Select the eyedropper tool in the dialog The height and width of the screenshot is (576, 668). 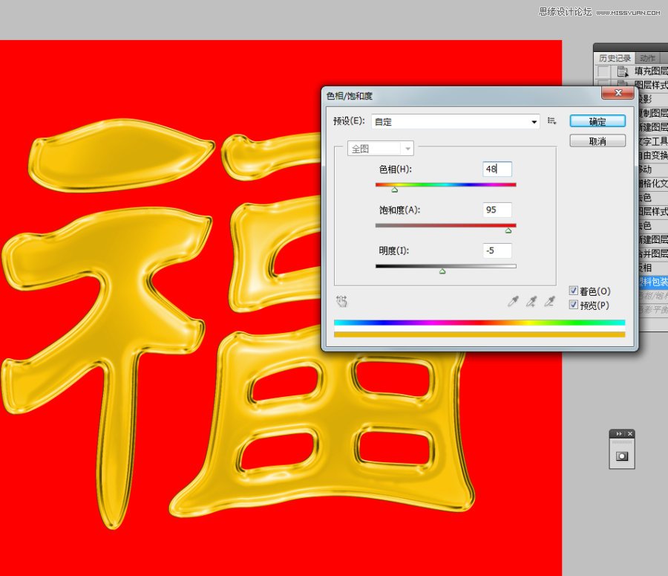(x=513, y=300)
